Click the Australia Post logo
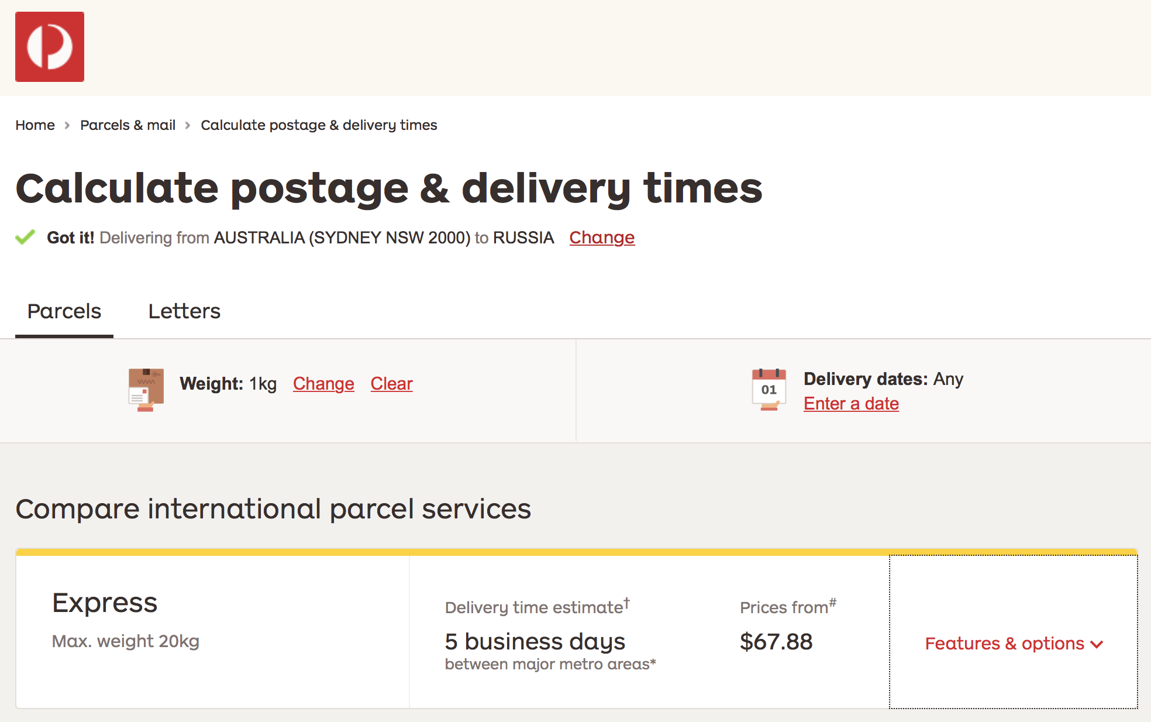Screen dimensions: 1151x722 50,47
